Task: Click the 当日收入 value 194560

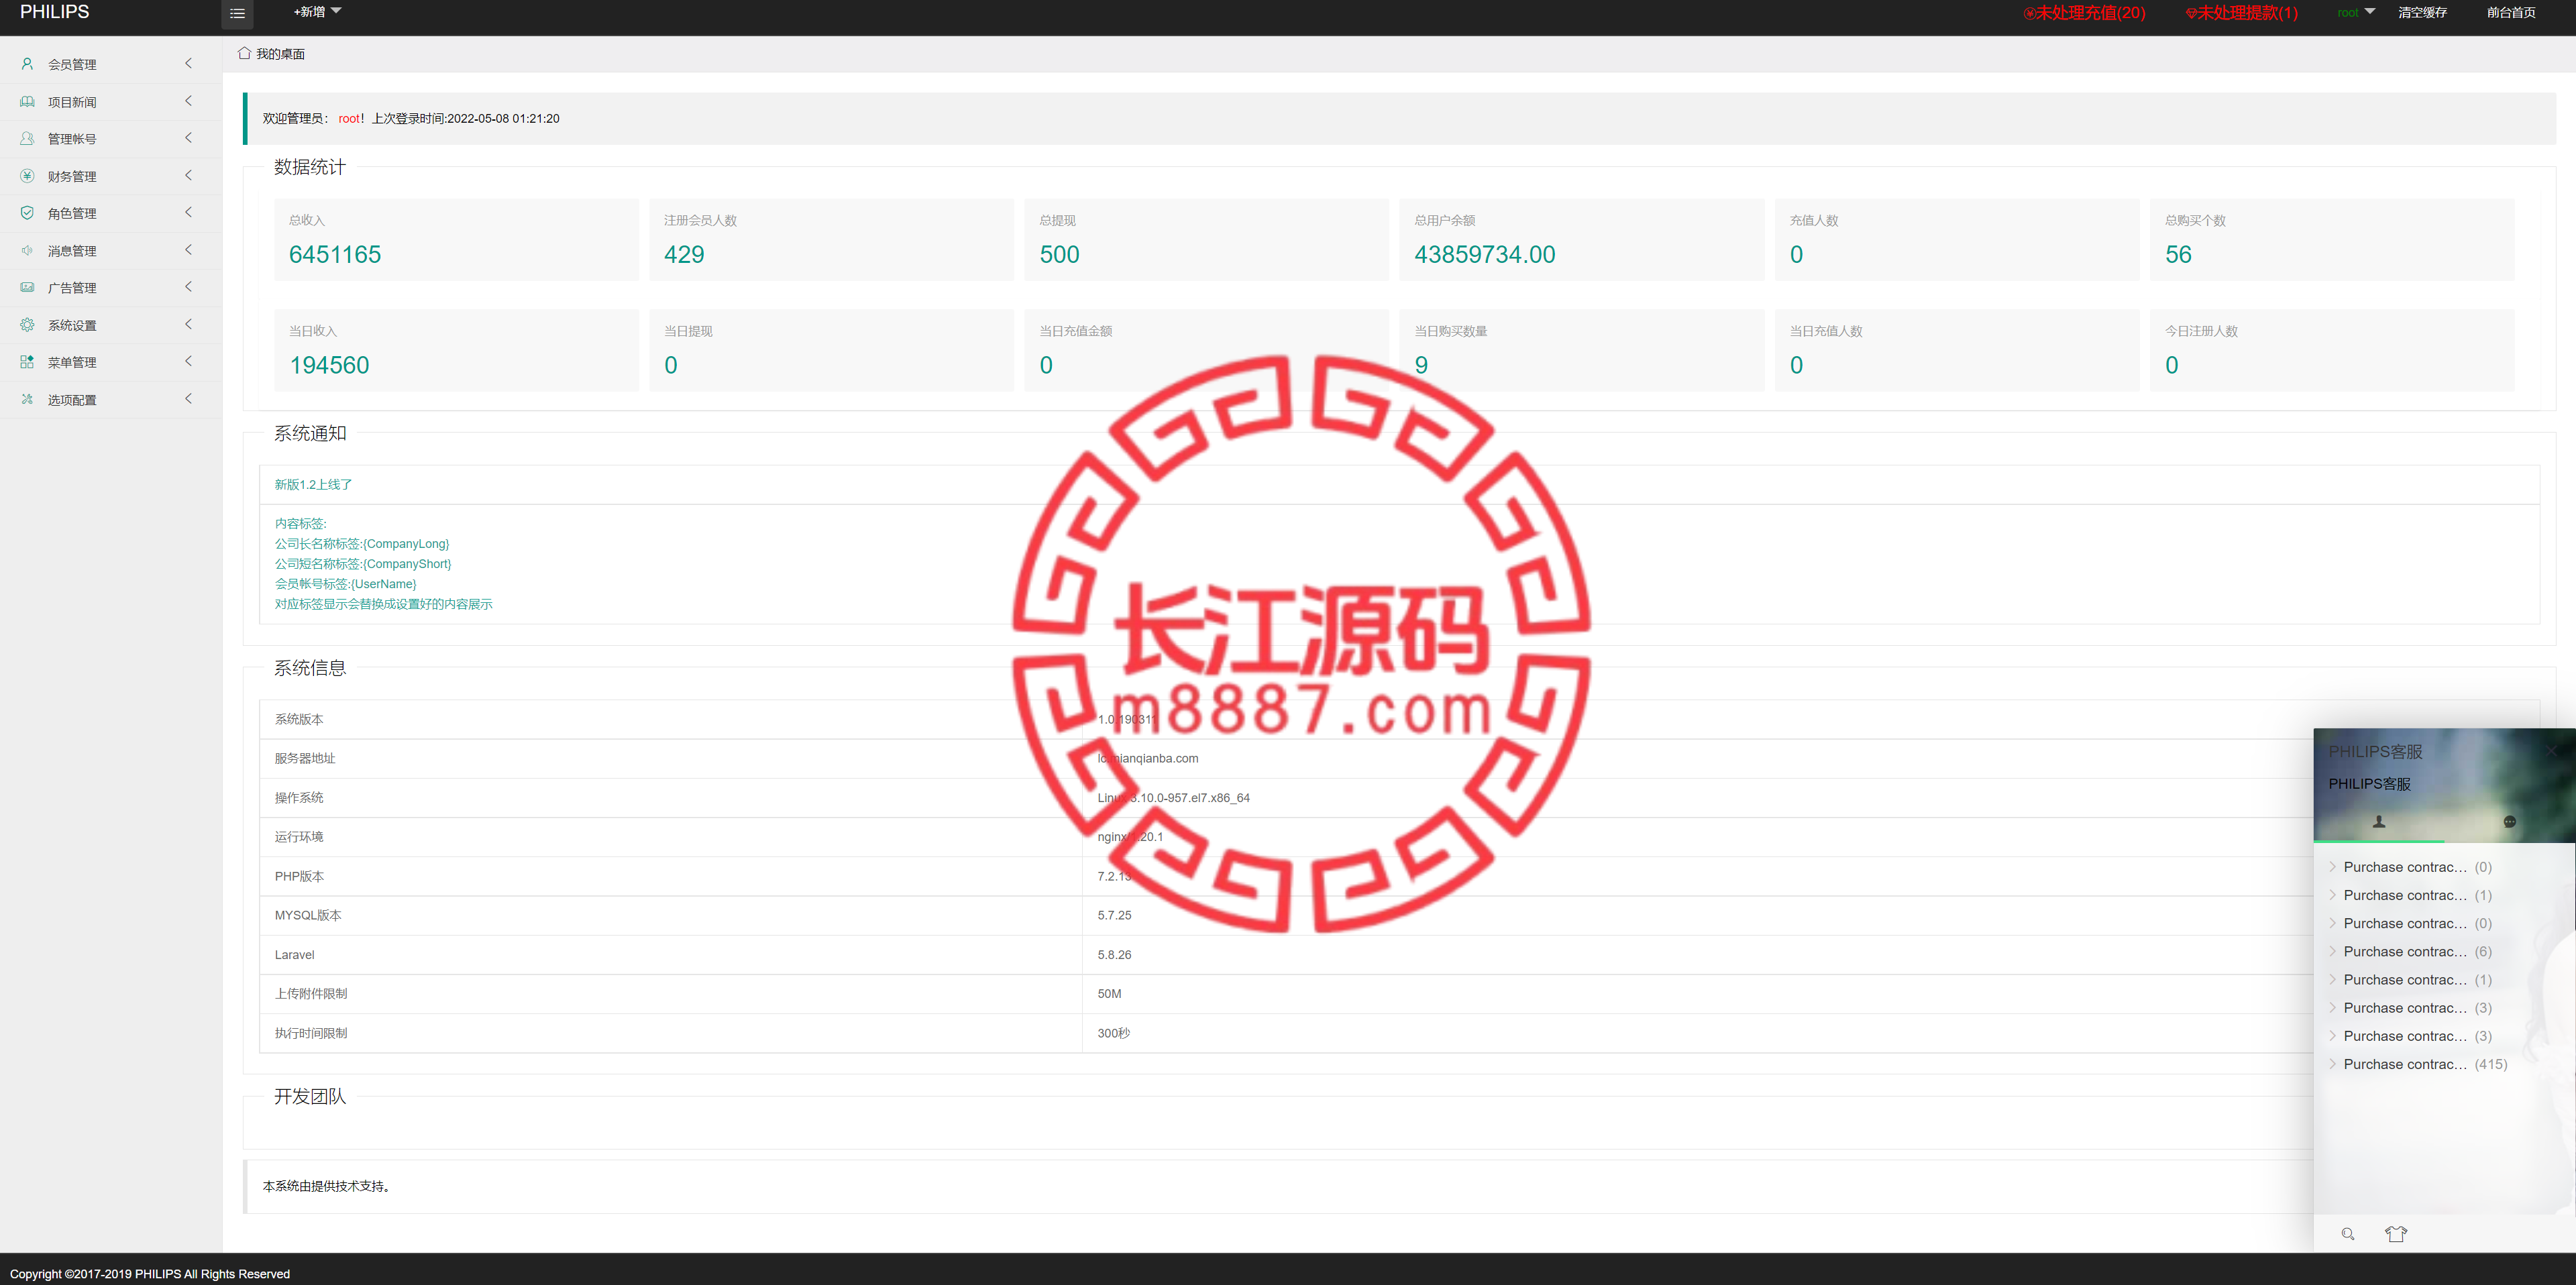Action: (329, 365)
